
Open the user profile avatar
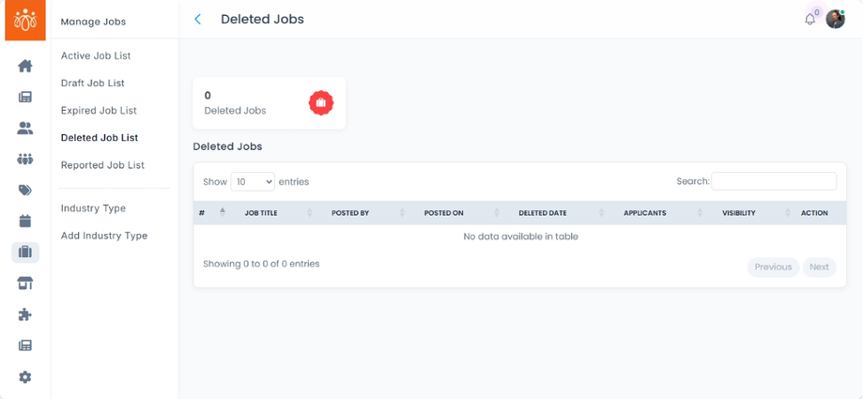tap(835, 19)
